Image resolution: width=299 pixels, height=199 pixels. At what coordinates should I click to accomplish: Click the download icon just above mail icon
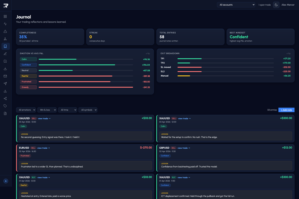pyautogui.click(x=5, y=69)
